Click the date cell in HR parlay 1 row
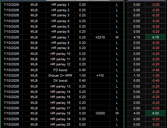The image size is (167, 128). pyautogui.click(x=11, y=5)
